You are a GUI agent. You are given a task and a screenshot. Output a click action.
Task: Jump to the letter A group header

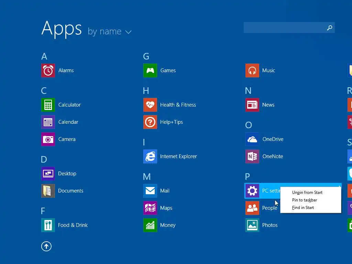44,56
